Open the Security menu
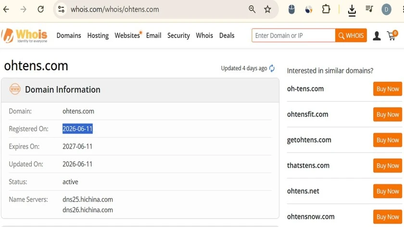The image size is (404, 227). (x=178, y=36)
